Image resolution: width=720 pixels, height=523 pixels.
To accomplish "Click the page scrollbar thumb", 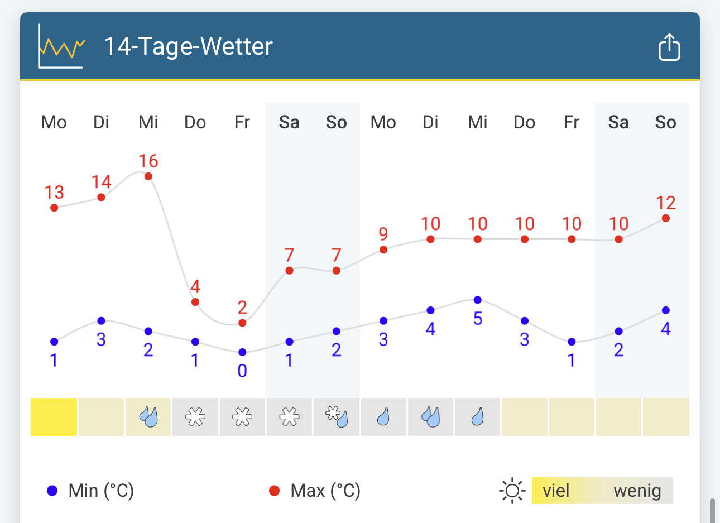I will click(x=712, y=510).
